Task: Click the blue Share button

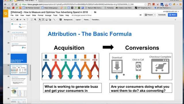Action: point(172,15)
